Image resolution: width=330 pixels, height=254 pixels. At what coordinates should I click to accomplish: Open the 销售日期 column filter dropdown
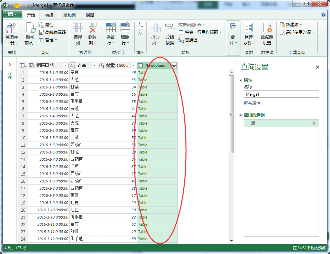tap(66, 65)
